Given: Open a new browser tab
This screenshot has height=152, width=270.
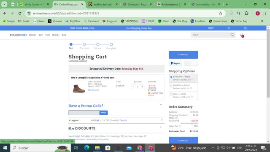Looking at the screenshot, I should point(227,4).
